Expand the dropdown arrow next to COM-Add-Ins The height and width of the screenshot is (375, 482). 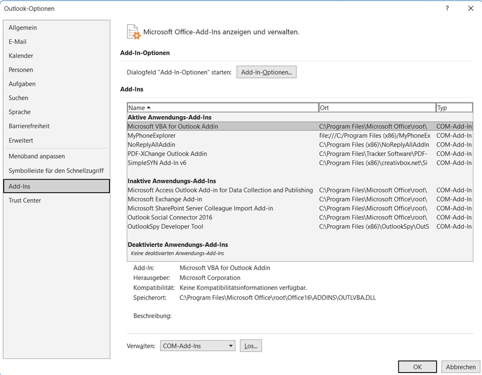click(x=231, y=346)
